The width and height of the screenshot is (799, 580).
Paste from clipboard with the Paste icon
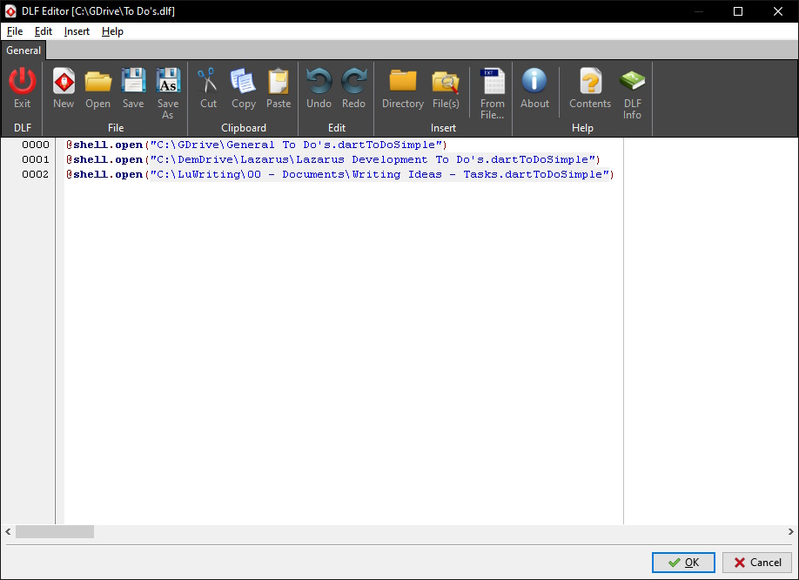(x=279, y=82)
